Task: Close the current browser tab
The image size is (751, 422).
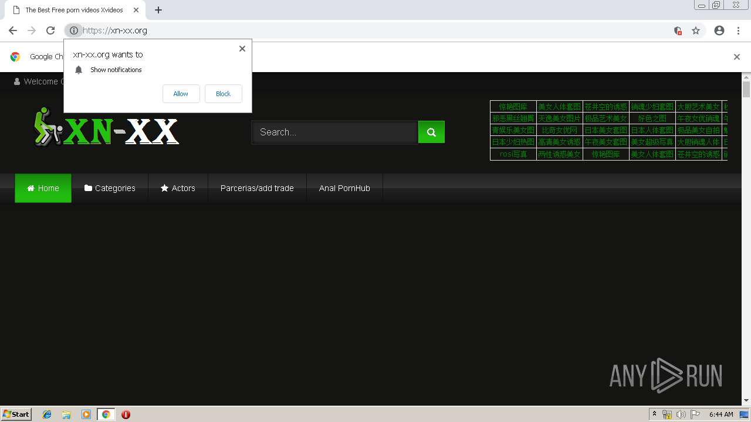Action: [x=136, y=10]
